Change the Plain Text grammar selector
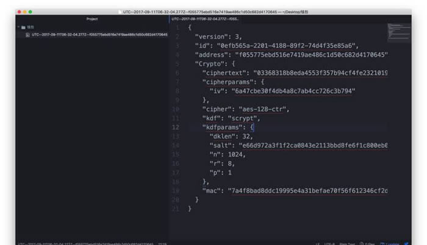Viewport: 427px width, 245px height. [x=348, y=243]
